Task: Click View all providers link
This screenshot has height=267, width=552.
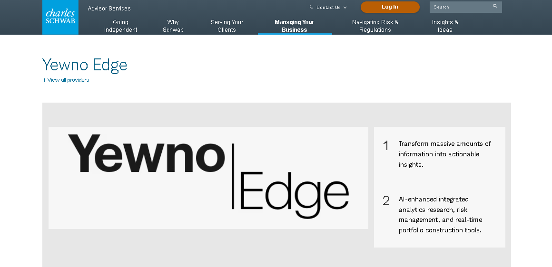Action: (68, 80)
